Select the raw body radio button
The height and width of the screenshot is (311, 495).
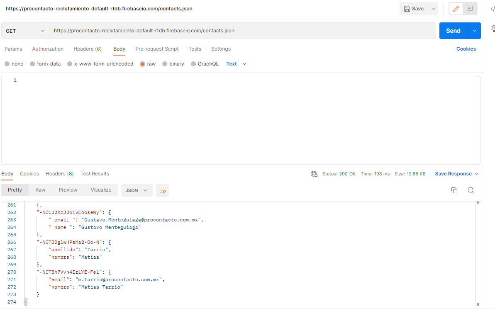(x=142, y=64)
